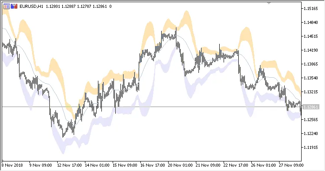Click the 1.14515 price scale label
Screen dimensions: 325x171
tap(311, 36)
